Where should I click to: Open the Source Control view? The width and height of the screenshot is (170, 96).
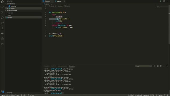pyautogui.click(x=2, y=12)
